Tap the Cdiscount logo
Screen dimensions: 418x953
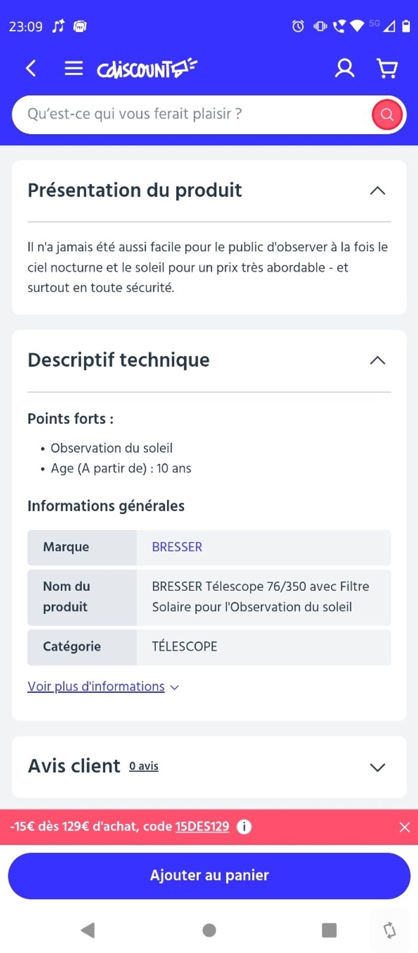(147, 69)
